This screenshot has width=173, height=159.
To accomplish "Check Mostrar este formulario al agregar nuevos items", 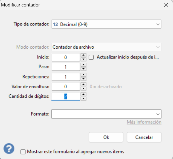I will pyautogui.click(x=23, y=152).
